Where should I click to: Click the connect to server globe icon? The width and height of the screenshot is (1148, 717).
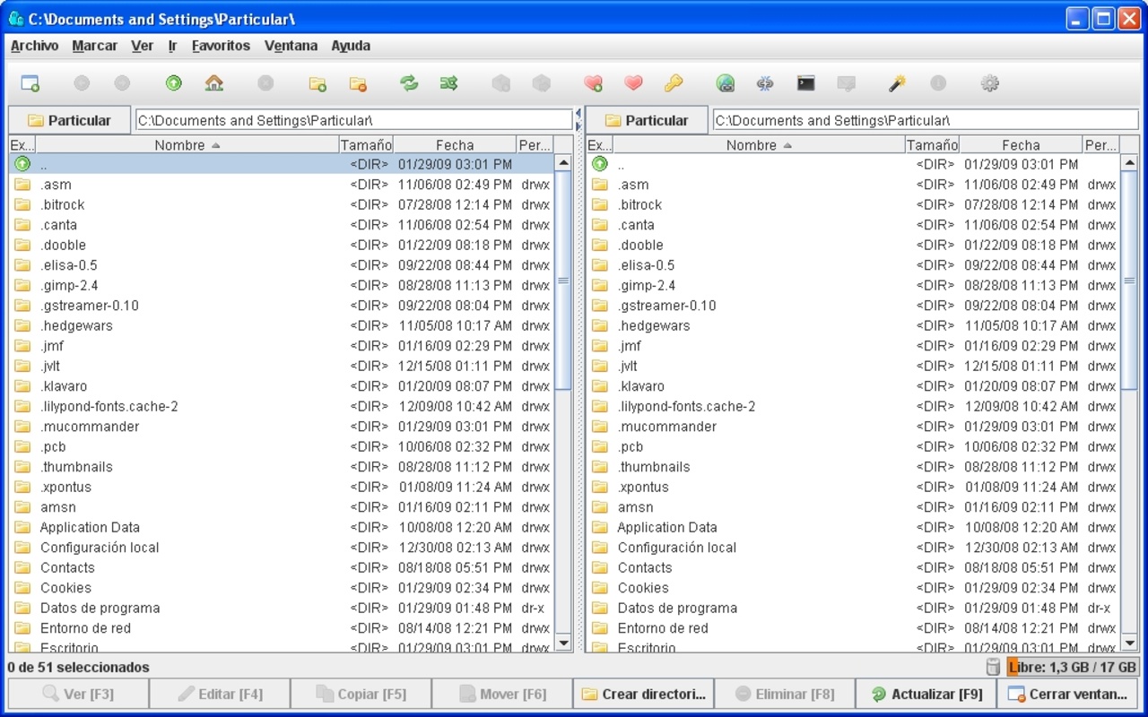coord(726,83)
